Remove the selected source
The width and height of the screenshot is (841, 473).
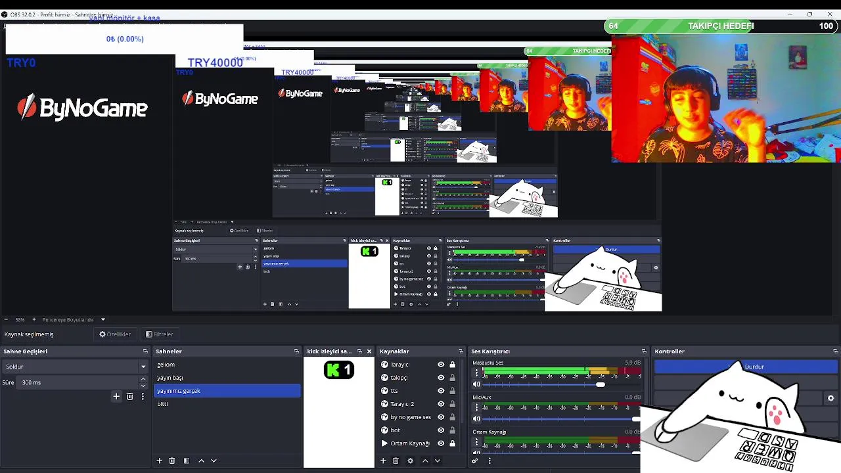pos(396,461)
